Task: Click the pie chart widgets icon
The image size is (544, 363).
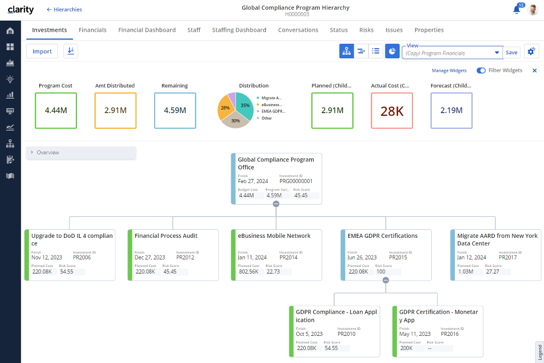Action: click(392, 51)
